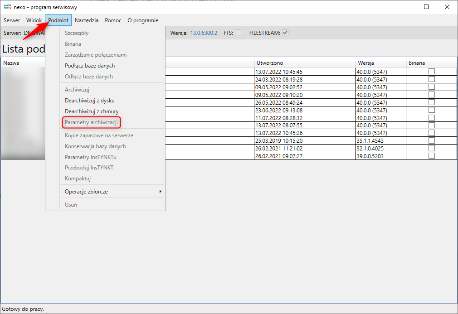Viewport: 458px width, 314px height.
Task: Open the Narzędzia menu
Action: click(x=87, y=20)
